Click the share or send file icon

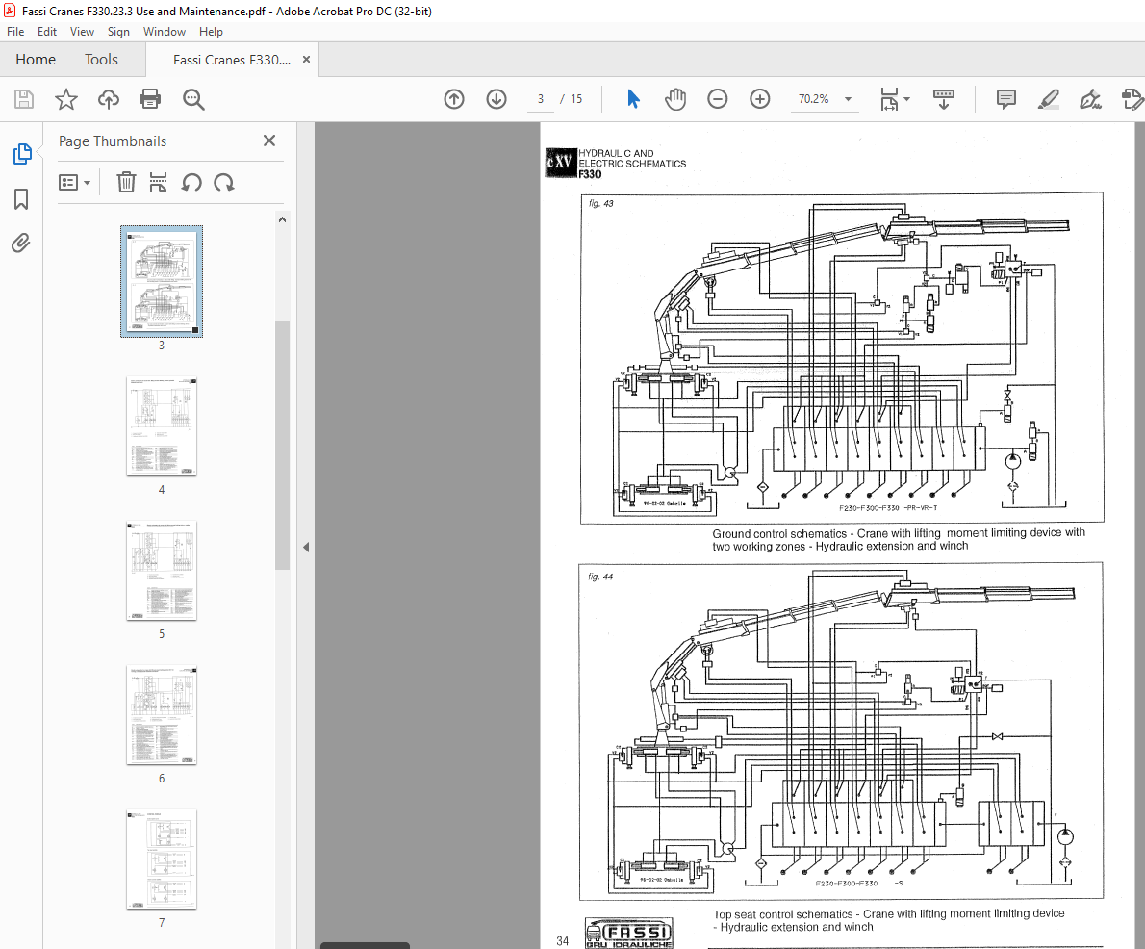pos(1132,98)
